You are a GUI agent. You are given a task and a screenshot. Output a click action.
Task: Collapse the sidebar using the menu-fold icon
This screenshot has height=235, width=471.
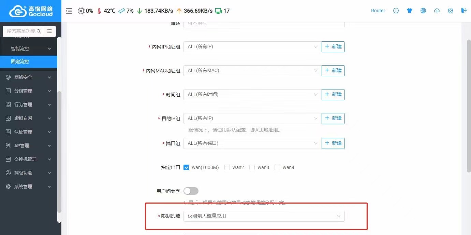[69, 11]
